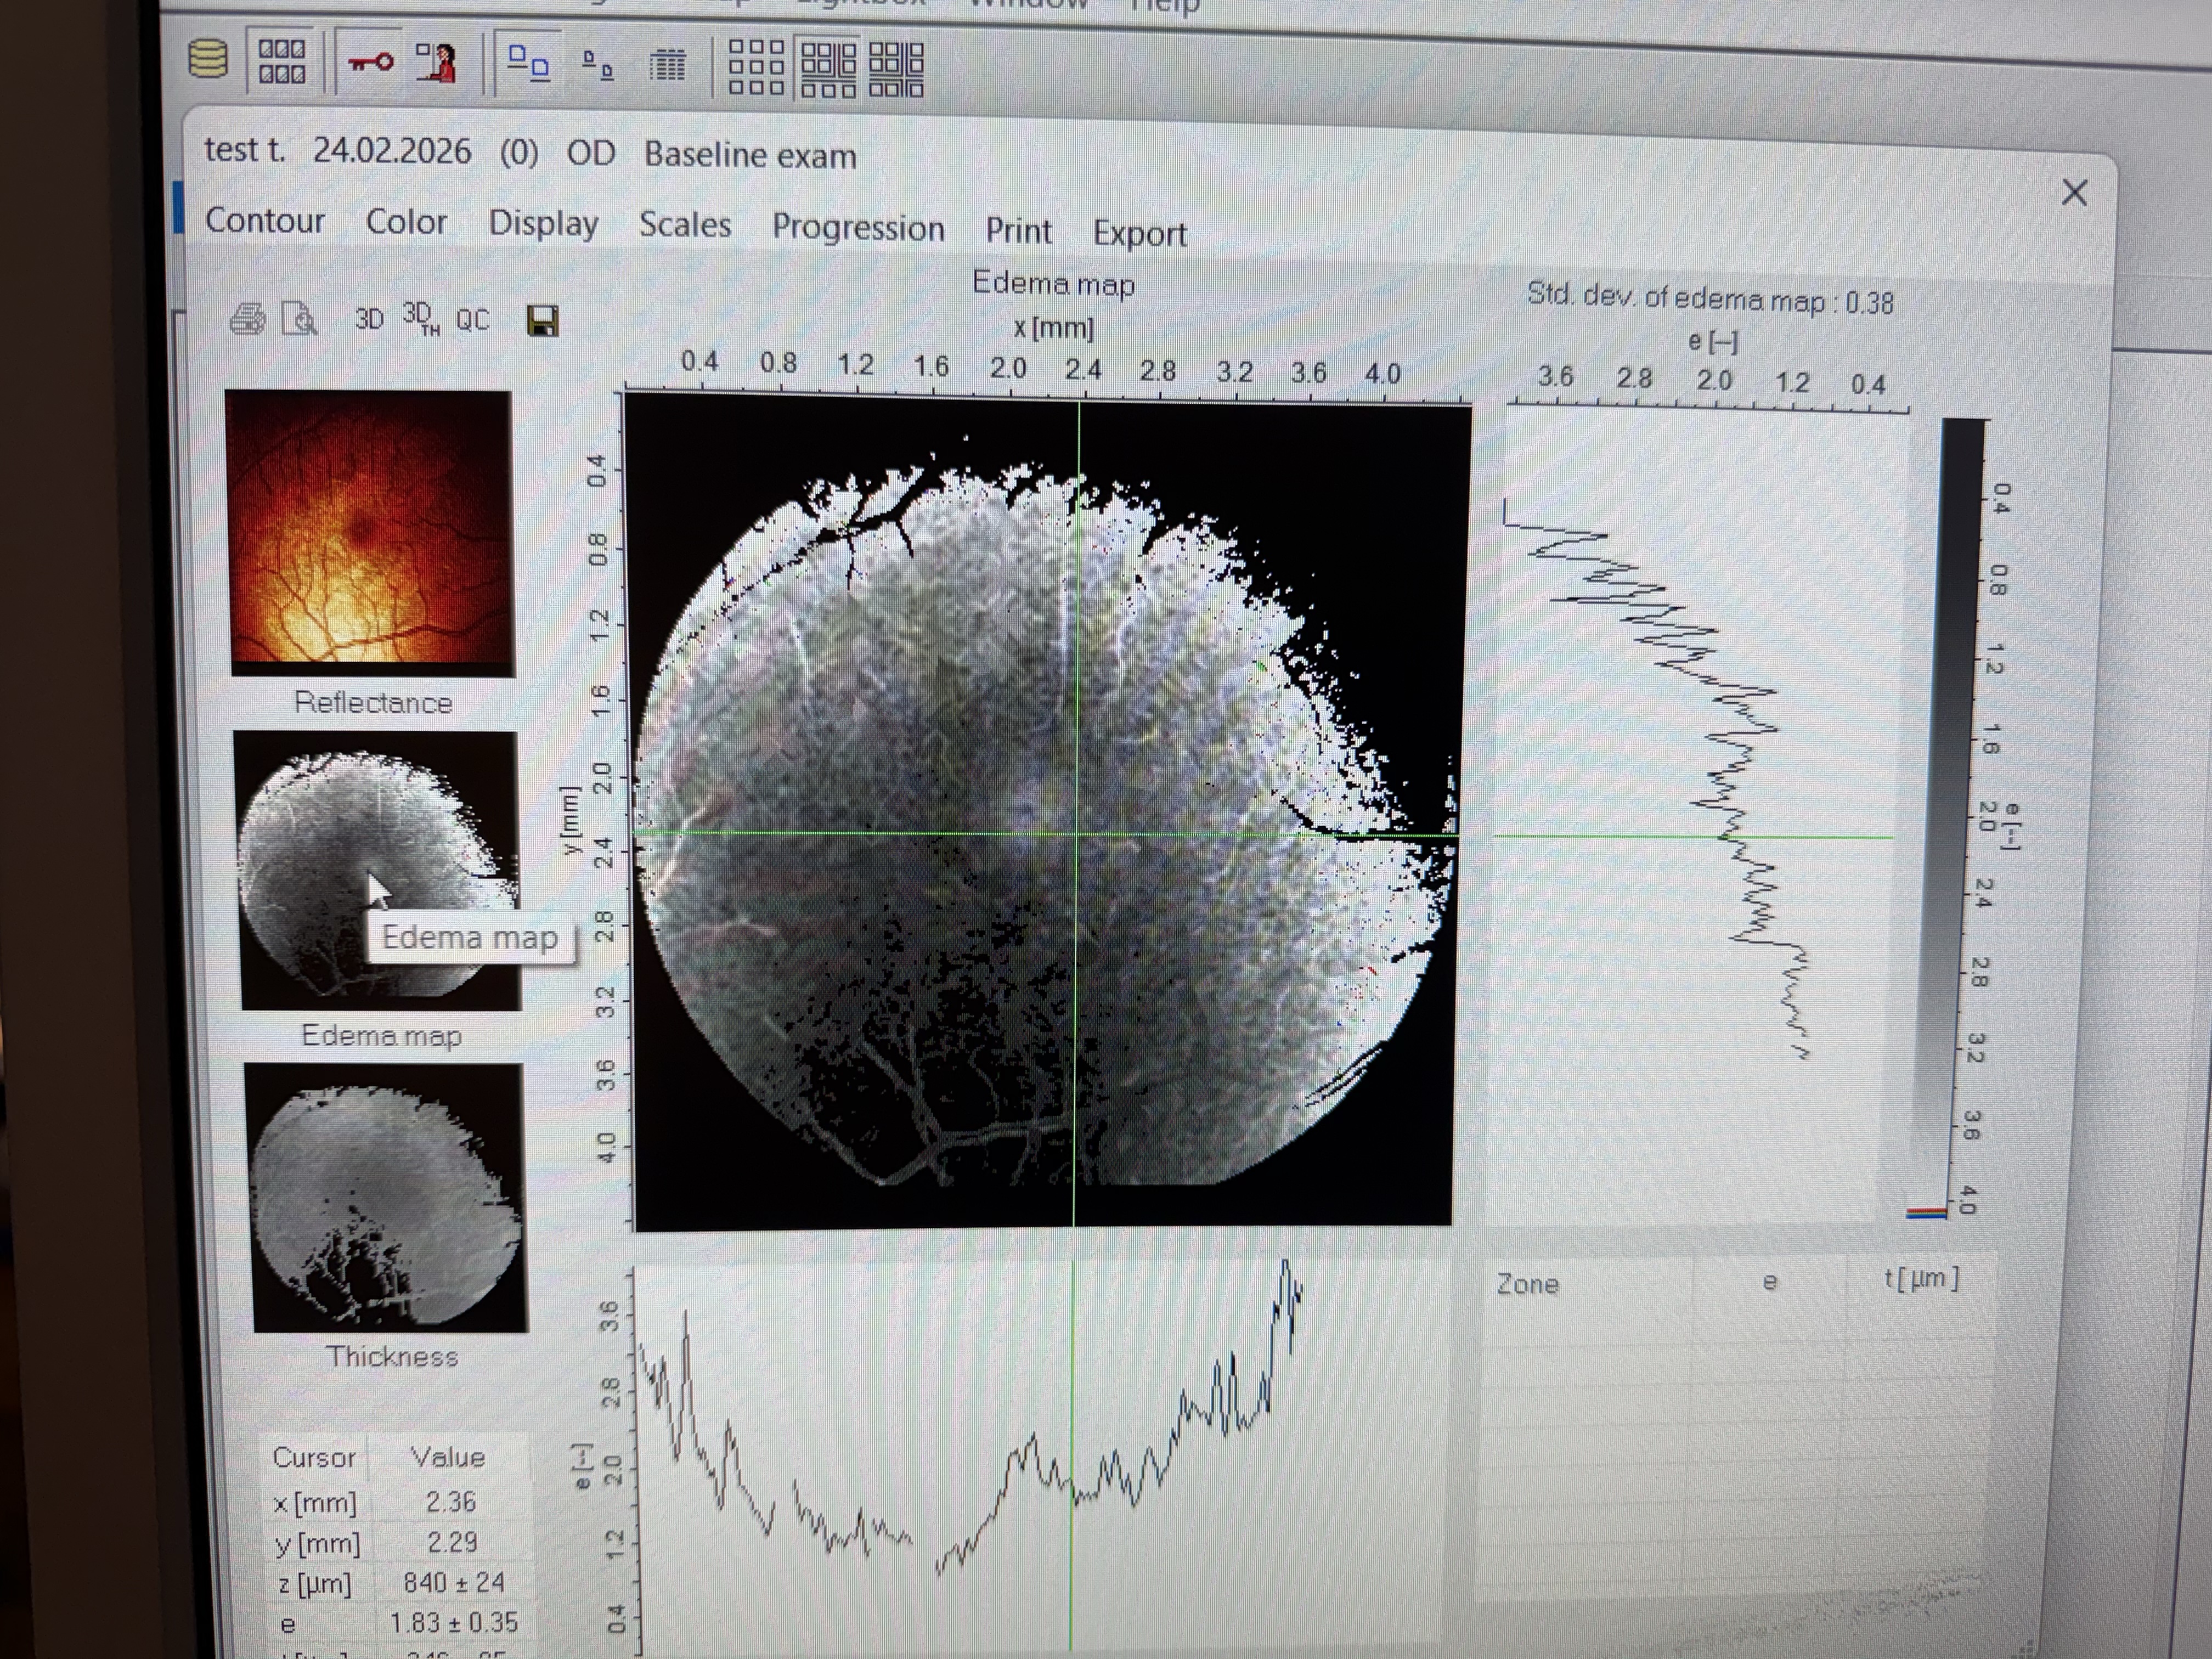
Task: Click the QC quality control button
Action: pos(472,320)
